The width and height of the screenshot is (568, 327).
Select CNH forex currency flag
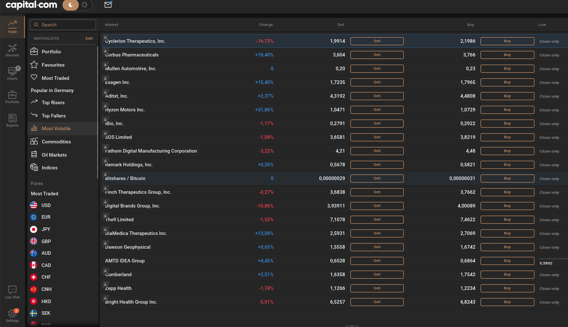34,289
